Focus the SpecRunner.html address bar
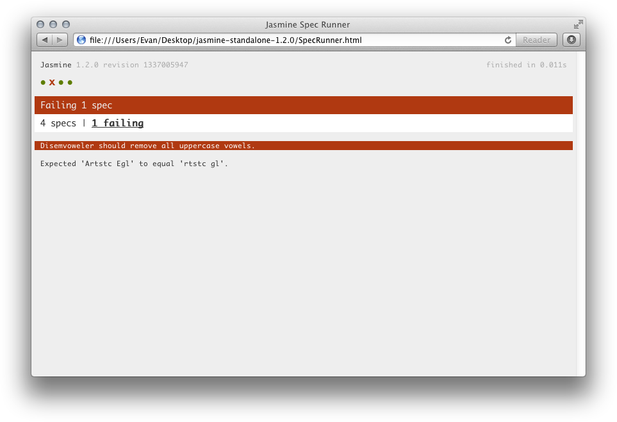 (294, 40)
